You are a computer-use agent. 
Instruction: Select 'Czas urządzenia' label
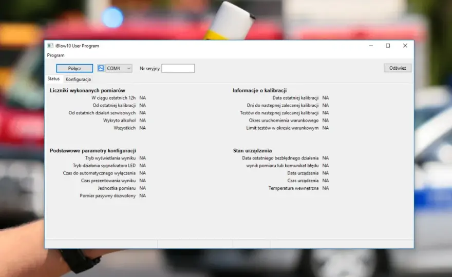pos(303,181)
